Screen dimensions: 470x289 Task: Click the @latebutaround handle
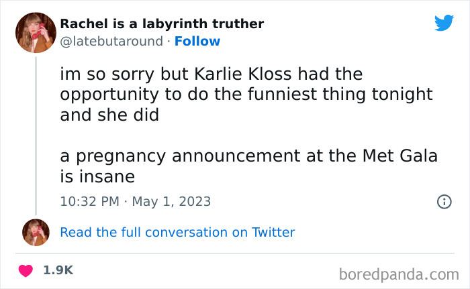click(x=111, y=42)
